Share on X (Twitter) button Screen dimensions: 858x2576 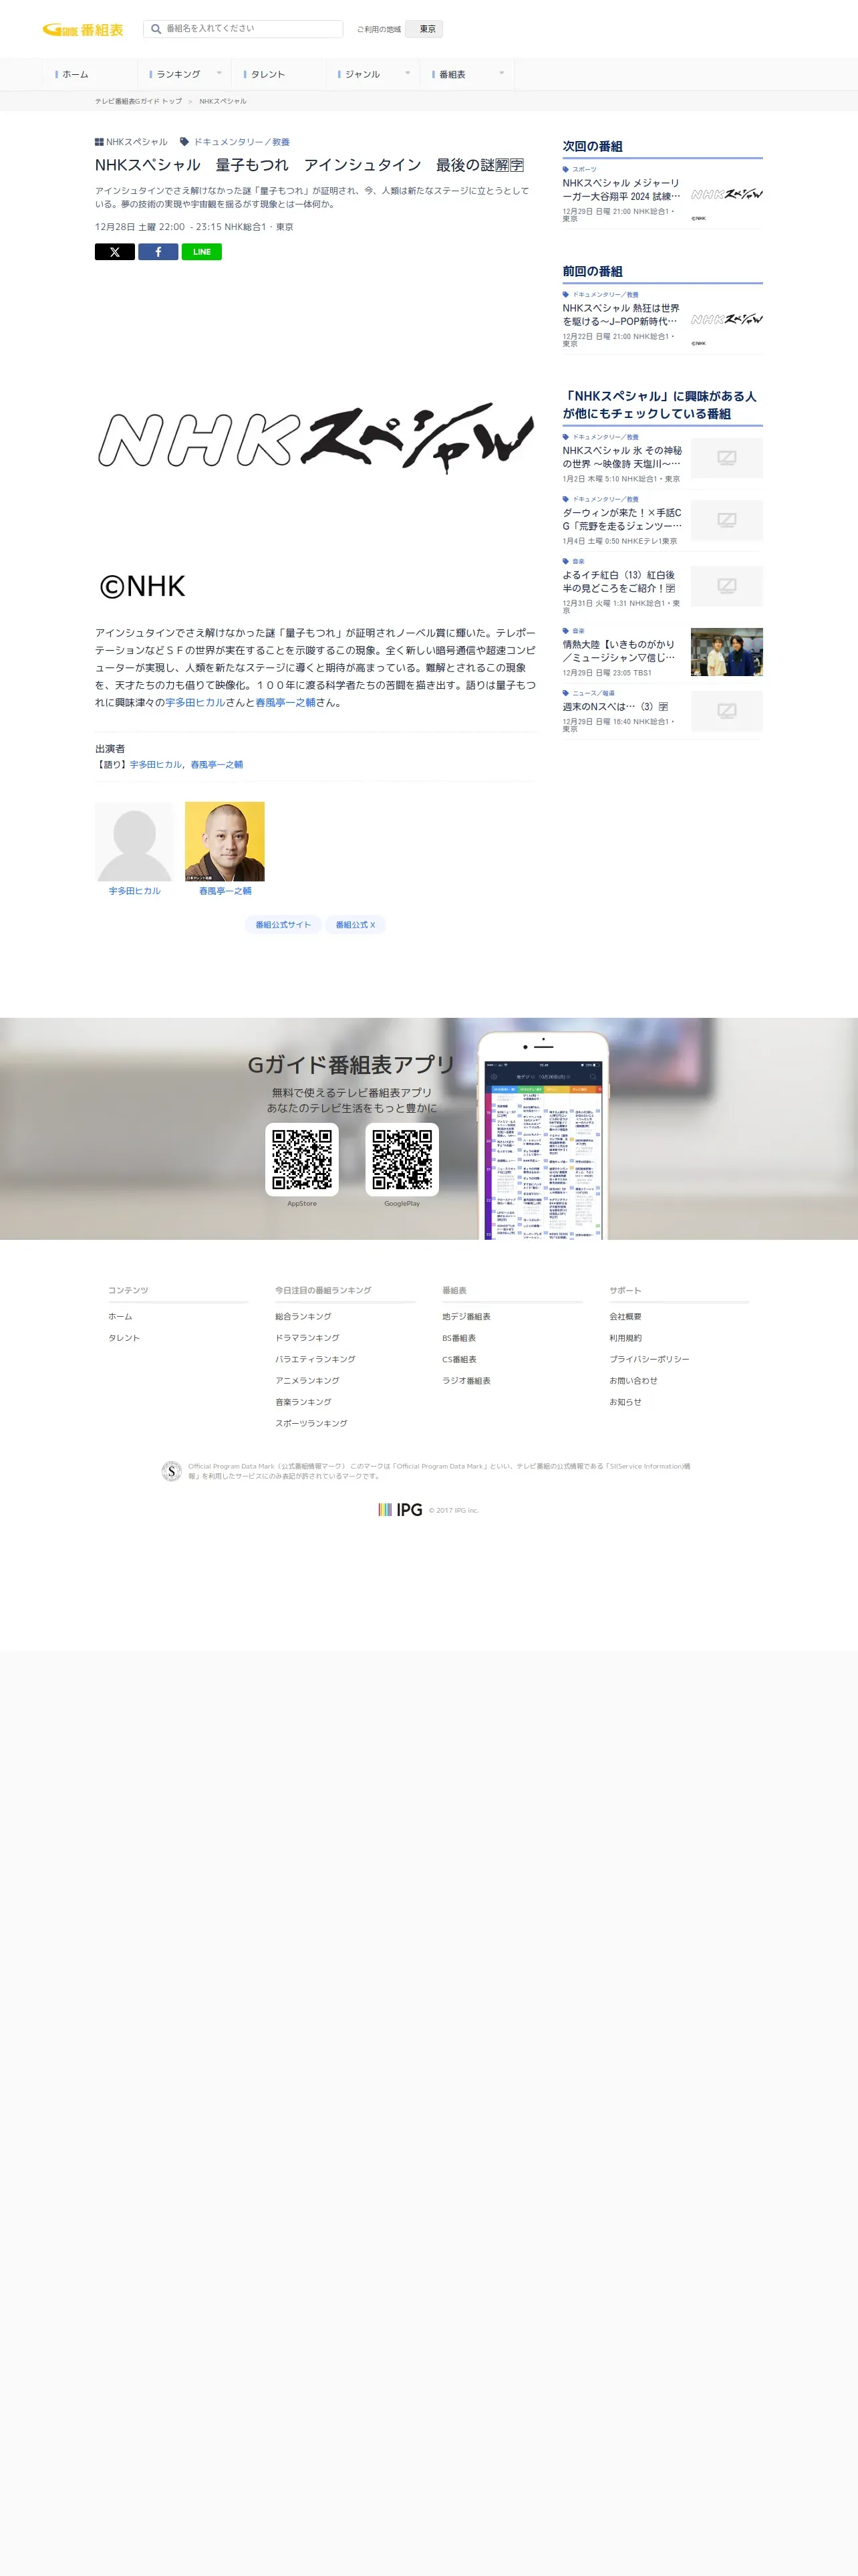pos(115,252)
